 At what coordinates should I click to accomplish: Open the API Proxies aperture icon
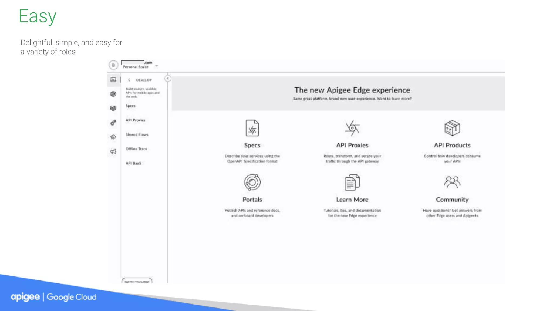[352, 128]
